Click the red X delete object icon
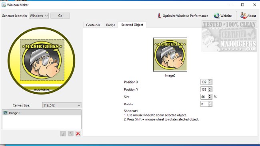Image resolution: width=260 pixels, height=146 pixels. (x=78, y=134)
